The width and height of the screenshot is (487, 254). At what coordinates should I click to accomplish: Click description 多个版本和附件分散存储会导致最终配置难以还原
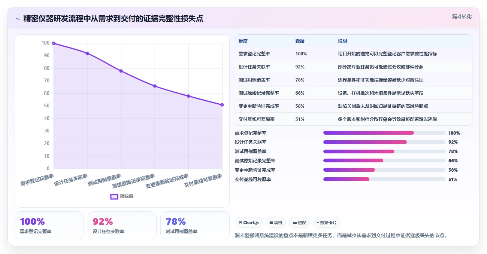[387, 119]
